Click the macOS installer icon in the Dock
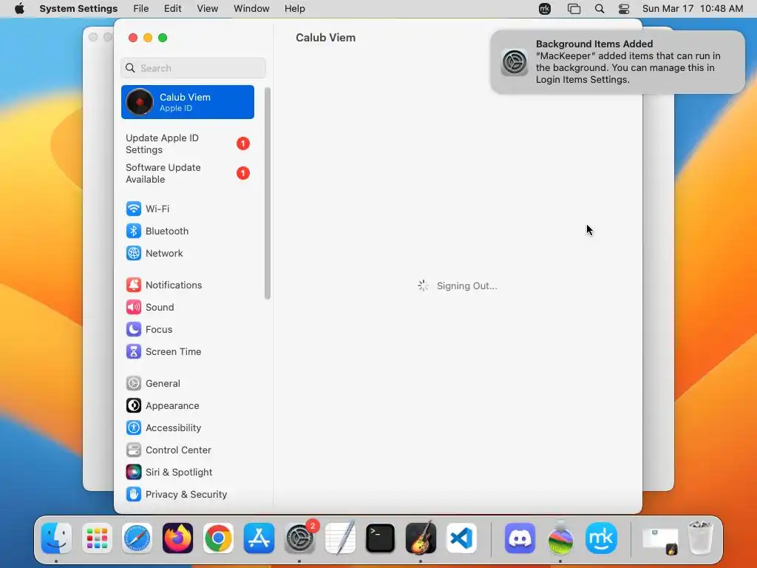Viewport: 757px width, 568px height. tap(560, 538)
